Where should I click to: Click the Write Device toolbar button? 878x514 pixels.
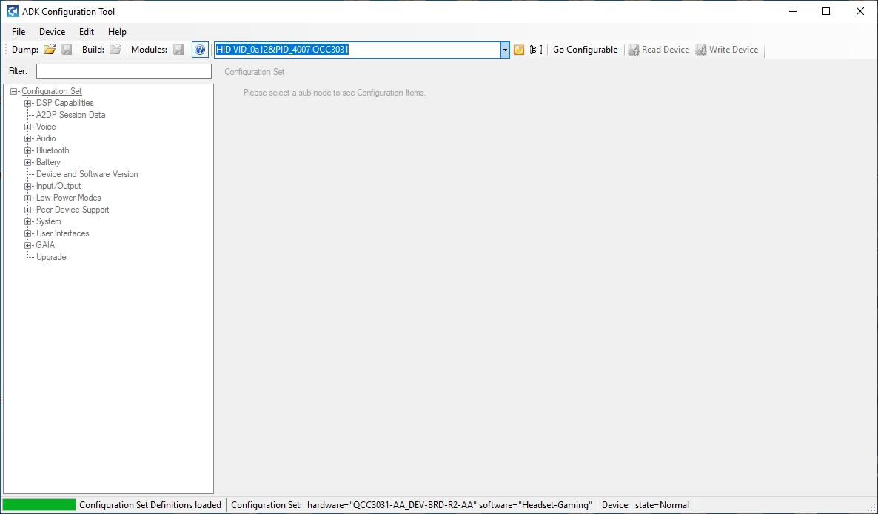(x=726, y=50)
